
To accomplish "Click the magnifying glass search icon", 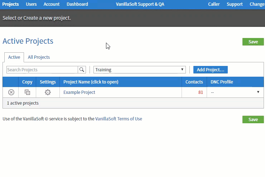I will pyautogui.click(x=82, y=70).
